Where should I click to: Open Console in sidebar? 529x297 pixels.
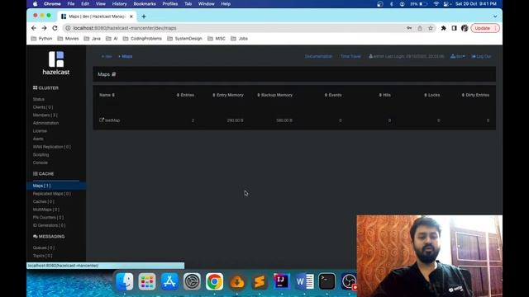coord(41,163)
